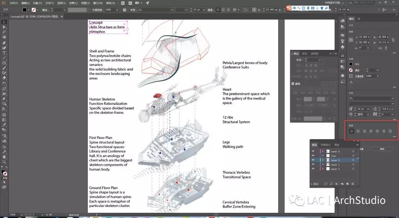Toggle visibility of Layer 5
Viewport: 399px width, 218px height.
[x=313, y=151]
